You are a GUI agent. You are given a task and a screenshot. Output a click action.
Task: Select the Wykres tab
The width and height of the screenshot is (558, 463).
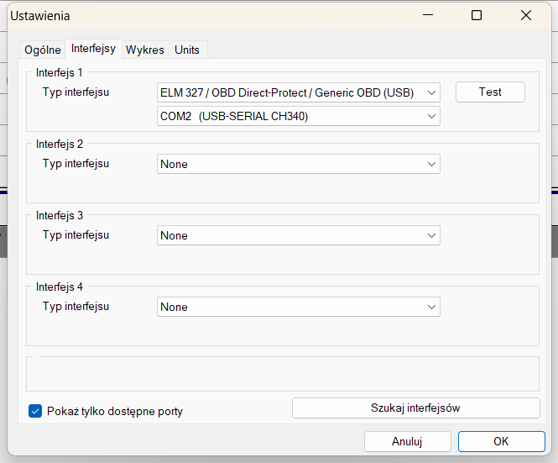[x=145, y=50]
